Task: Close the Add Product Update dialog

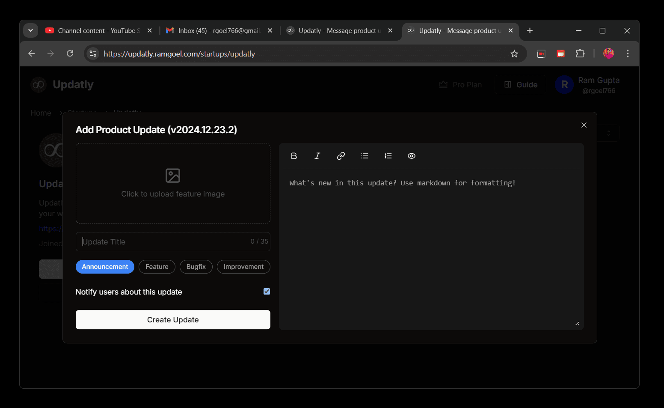Action: [x=584, y=125]
